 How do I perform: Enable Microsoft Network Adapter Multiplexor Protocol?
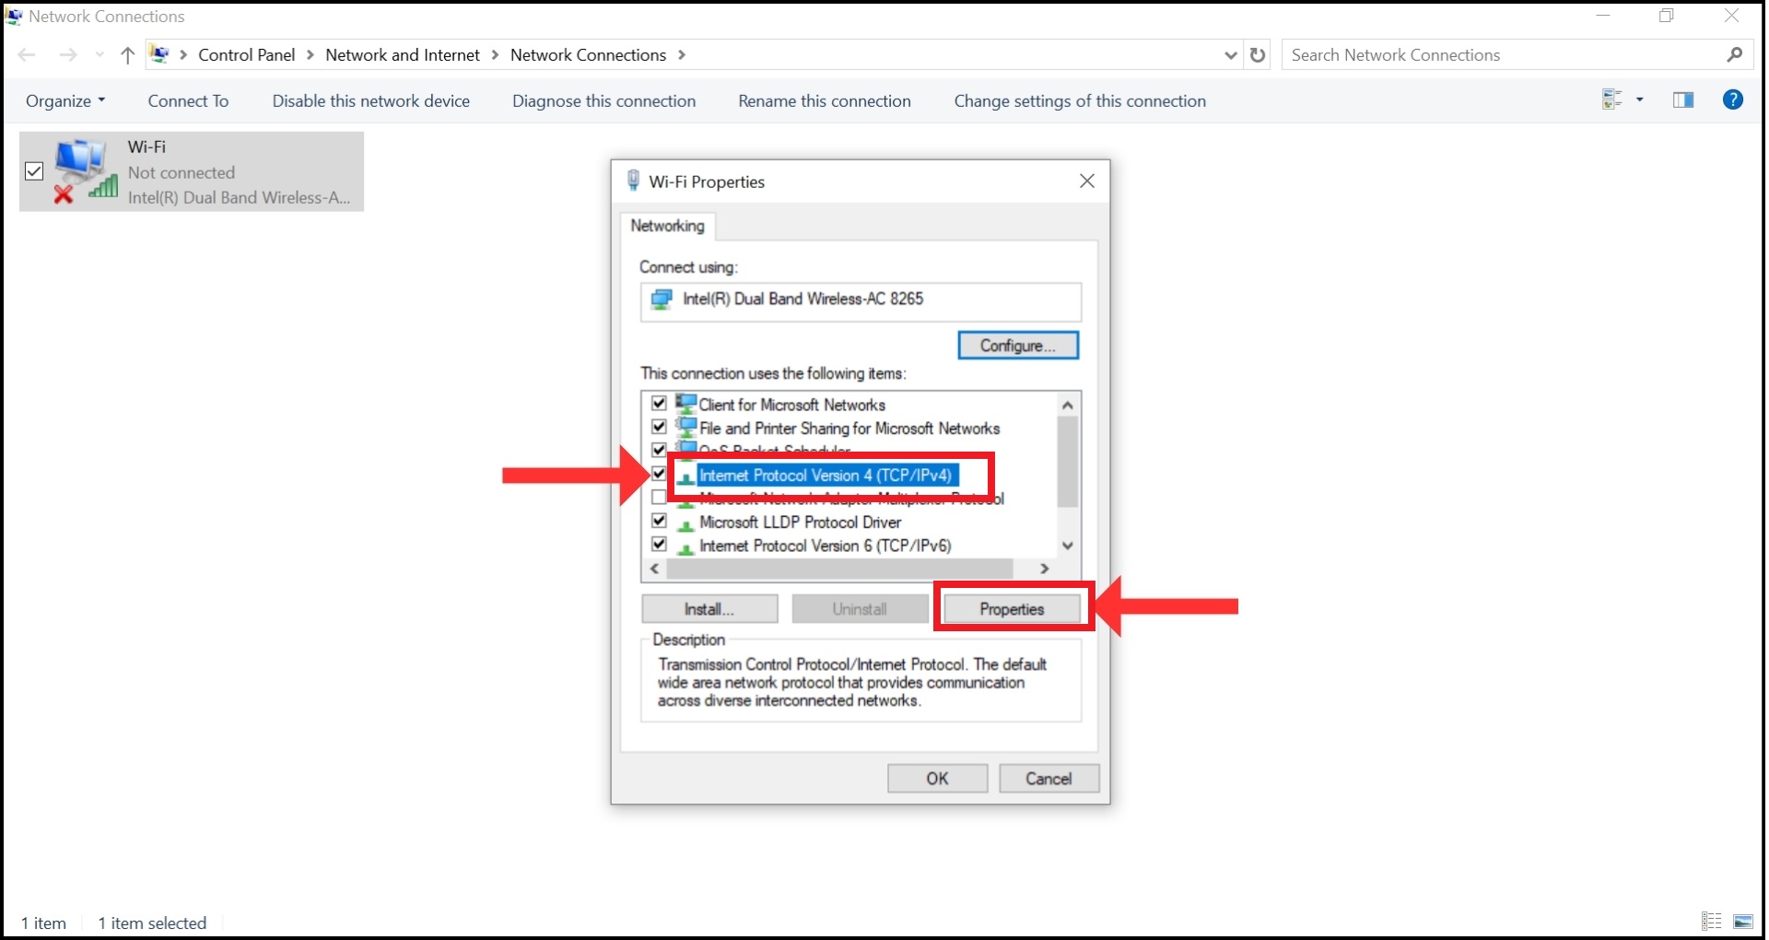click(x=658, y=497)
